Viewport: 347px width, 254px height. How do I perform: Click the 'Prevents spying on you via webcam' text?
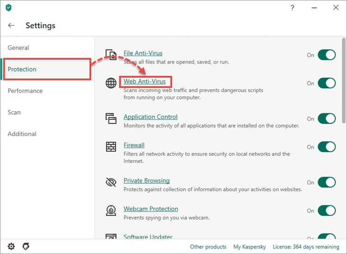(x=167, y=218)
